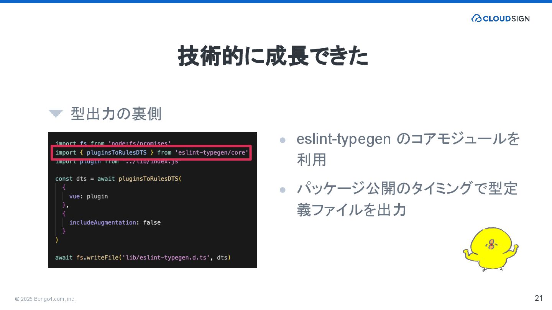
Task: Click the CLOUDSIGN brand text
Action: pos(506,18)
